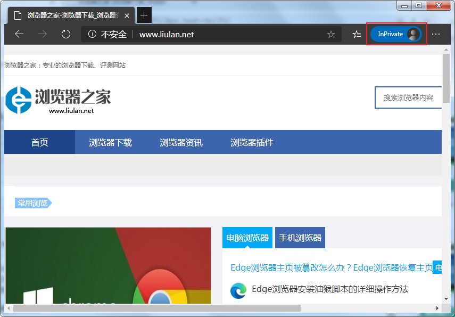Open the 首页 menu item

pos(39,142)
